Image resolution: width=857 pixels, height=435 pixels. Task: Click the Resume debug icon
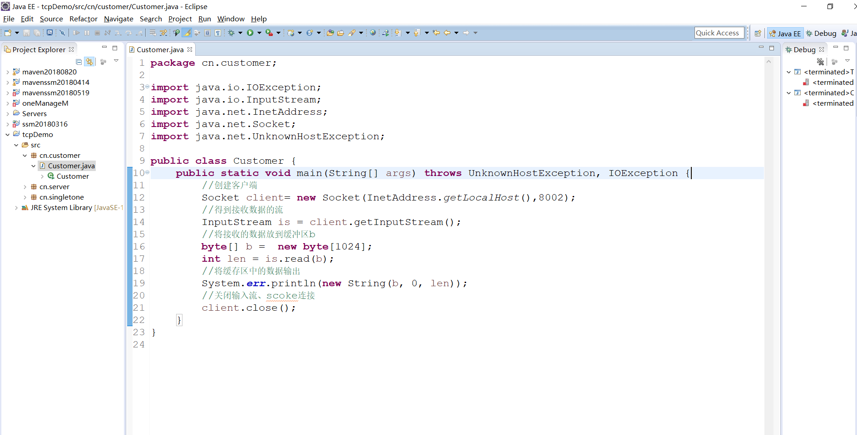76,33
